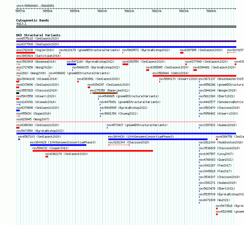Select the blue esv3600630 variant bar
This screenshot has height=225, width=244.
pyautogui.click(x=158, y=139)
